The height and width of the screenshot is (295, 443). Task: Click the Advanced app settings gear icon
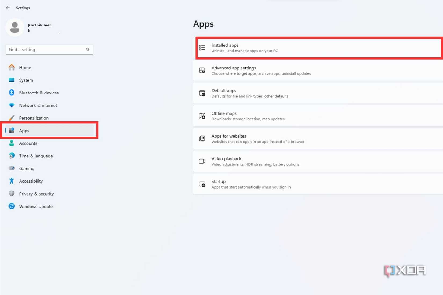pyautogui.click(x=202, y=71)
